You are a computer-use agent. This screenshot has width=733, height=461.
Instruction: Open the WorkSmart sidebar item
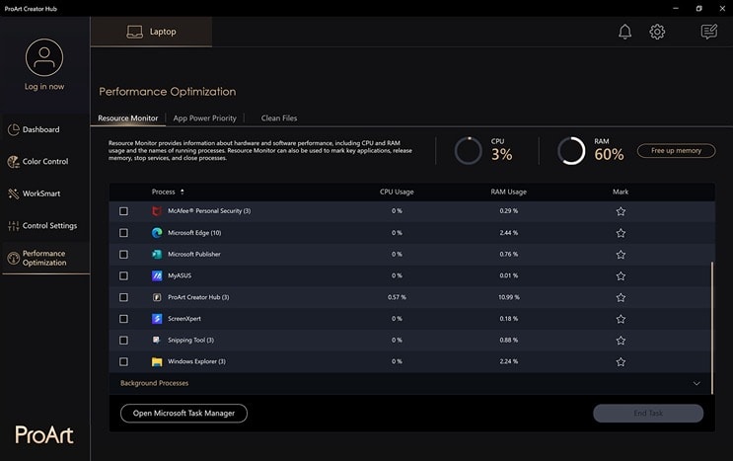point(41,193)
